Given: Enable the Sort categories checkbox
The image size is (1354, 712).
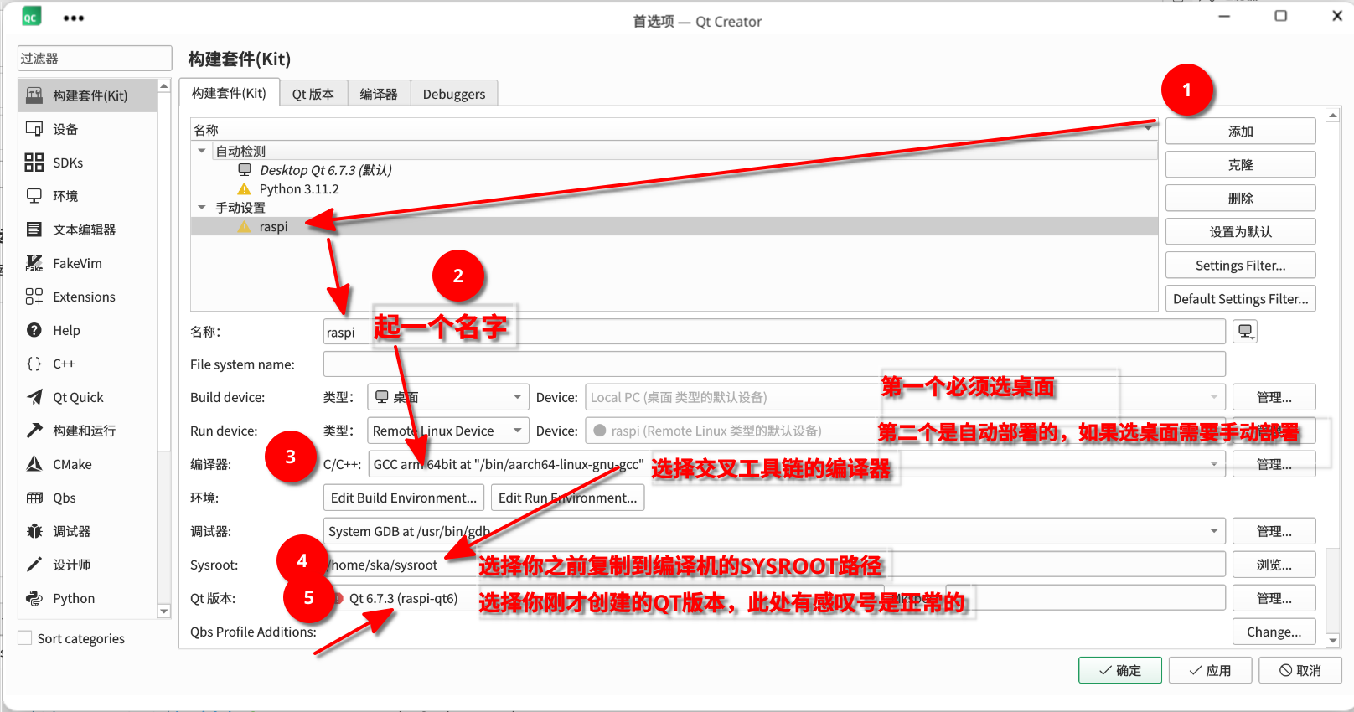Looking at the screenshot, I should click(26, 638).
